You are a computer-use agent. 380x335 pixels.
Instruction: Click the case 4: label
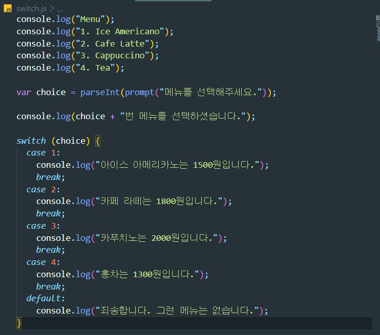coord(43,262)
